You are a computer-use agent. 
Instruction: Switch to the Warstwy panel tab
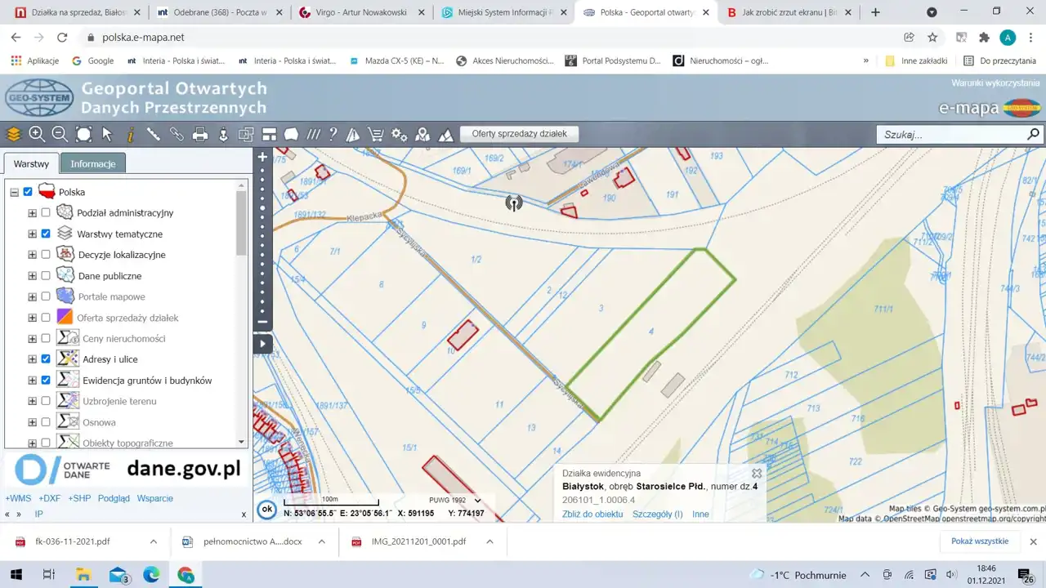(32, 163)
